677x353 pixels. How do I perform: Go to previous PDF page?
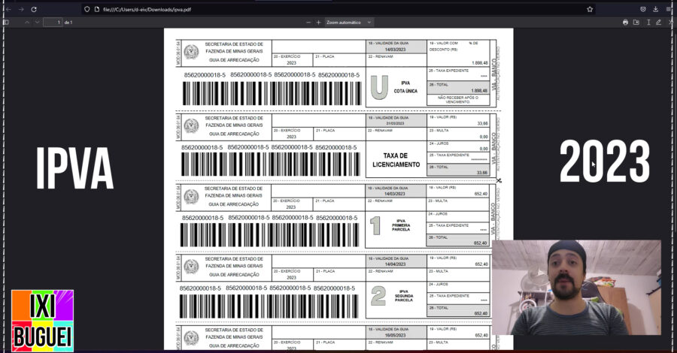pos(27,23)
